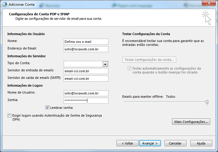Screen dimensions: 218x152
Task: Click into the Senha password field
Action: [86, 101]
